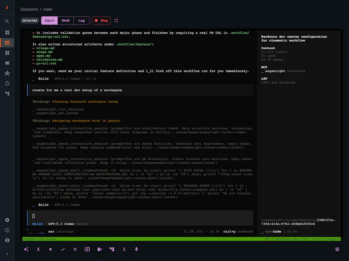The width and height of the screenshot is (349, 261).
Task: Click the main breadcrumb item
Action: pyautogui.click(x=48, y=9)
